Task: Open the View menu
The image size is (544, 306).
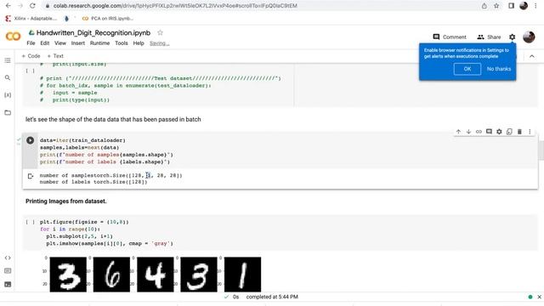Action: [x=60, y=43]
